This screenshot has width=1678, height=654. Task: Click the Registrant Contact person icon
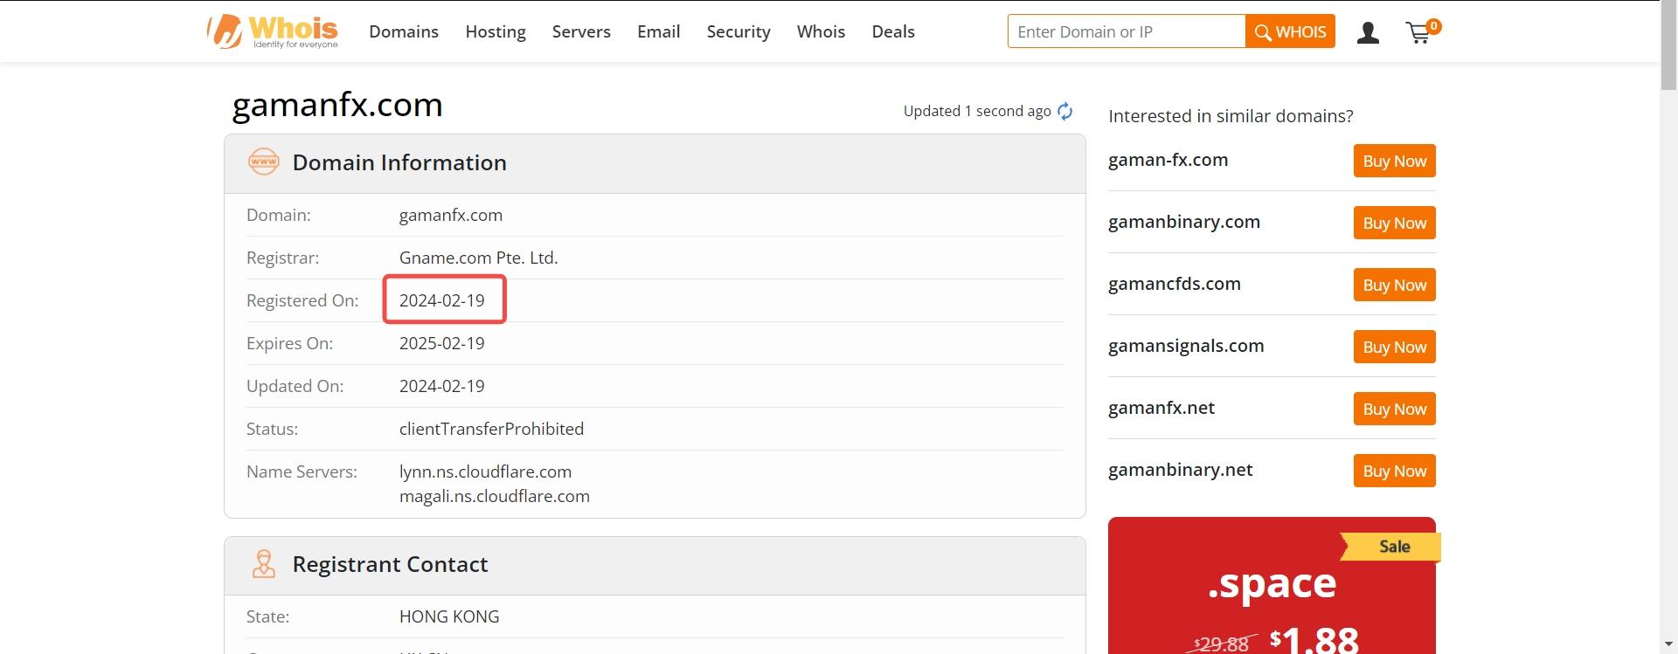point(263,564)
